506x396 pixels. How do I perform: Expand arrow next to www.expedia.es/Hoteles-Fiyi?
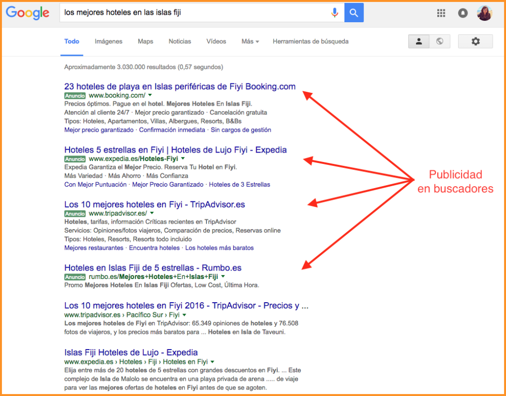click(183, 158)
